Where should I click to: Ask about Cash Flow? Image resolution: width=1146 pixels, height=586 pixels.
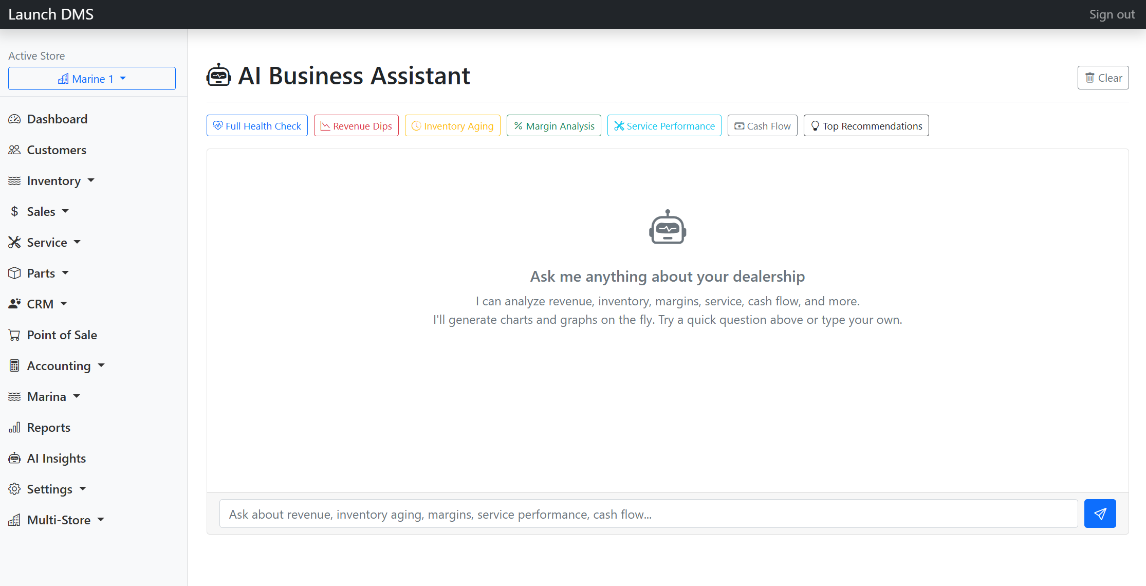click(x=763, y=126)
